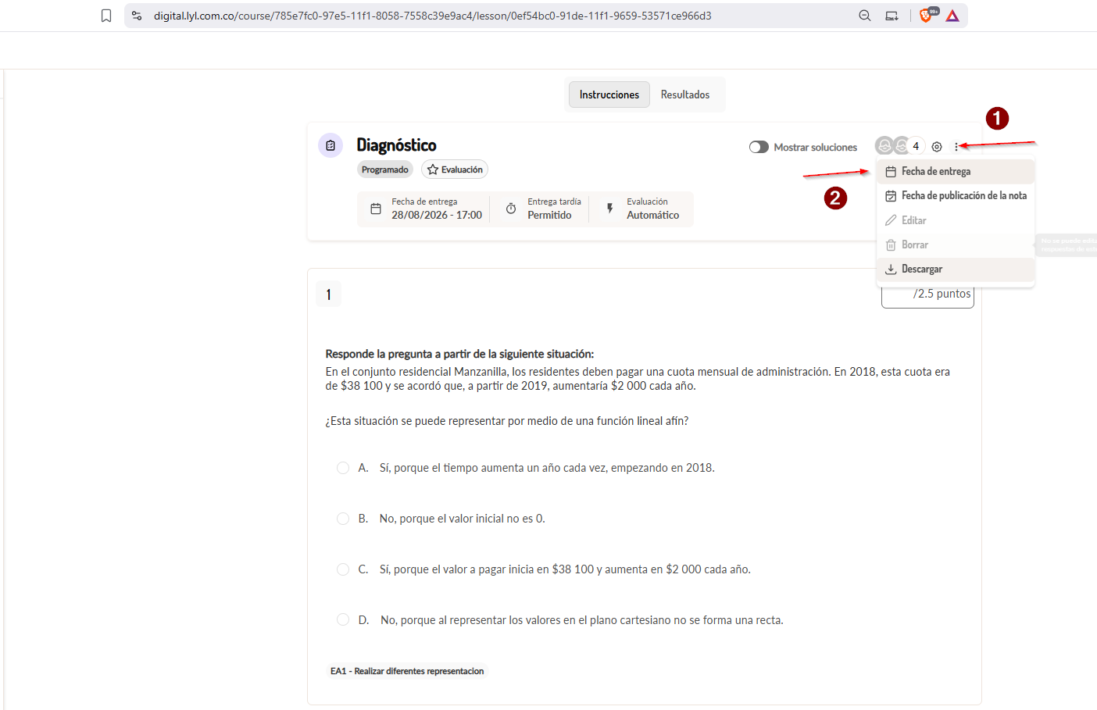Click the zoom magnifier icon in address bar

pos(865,16)
